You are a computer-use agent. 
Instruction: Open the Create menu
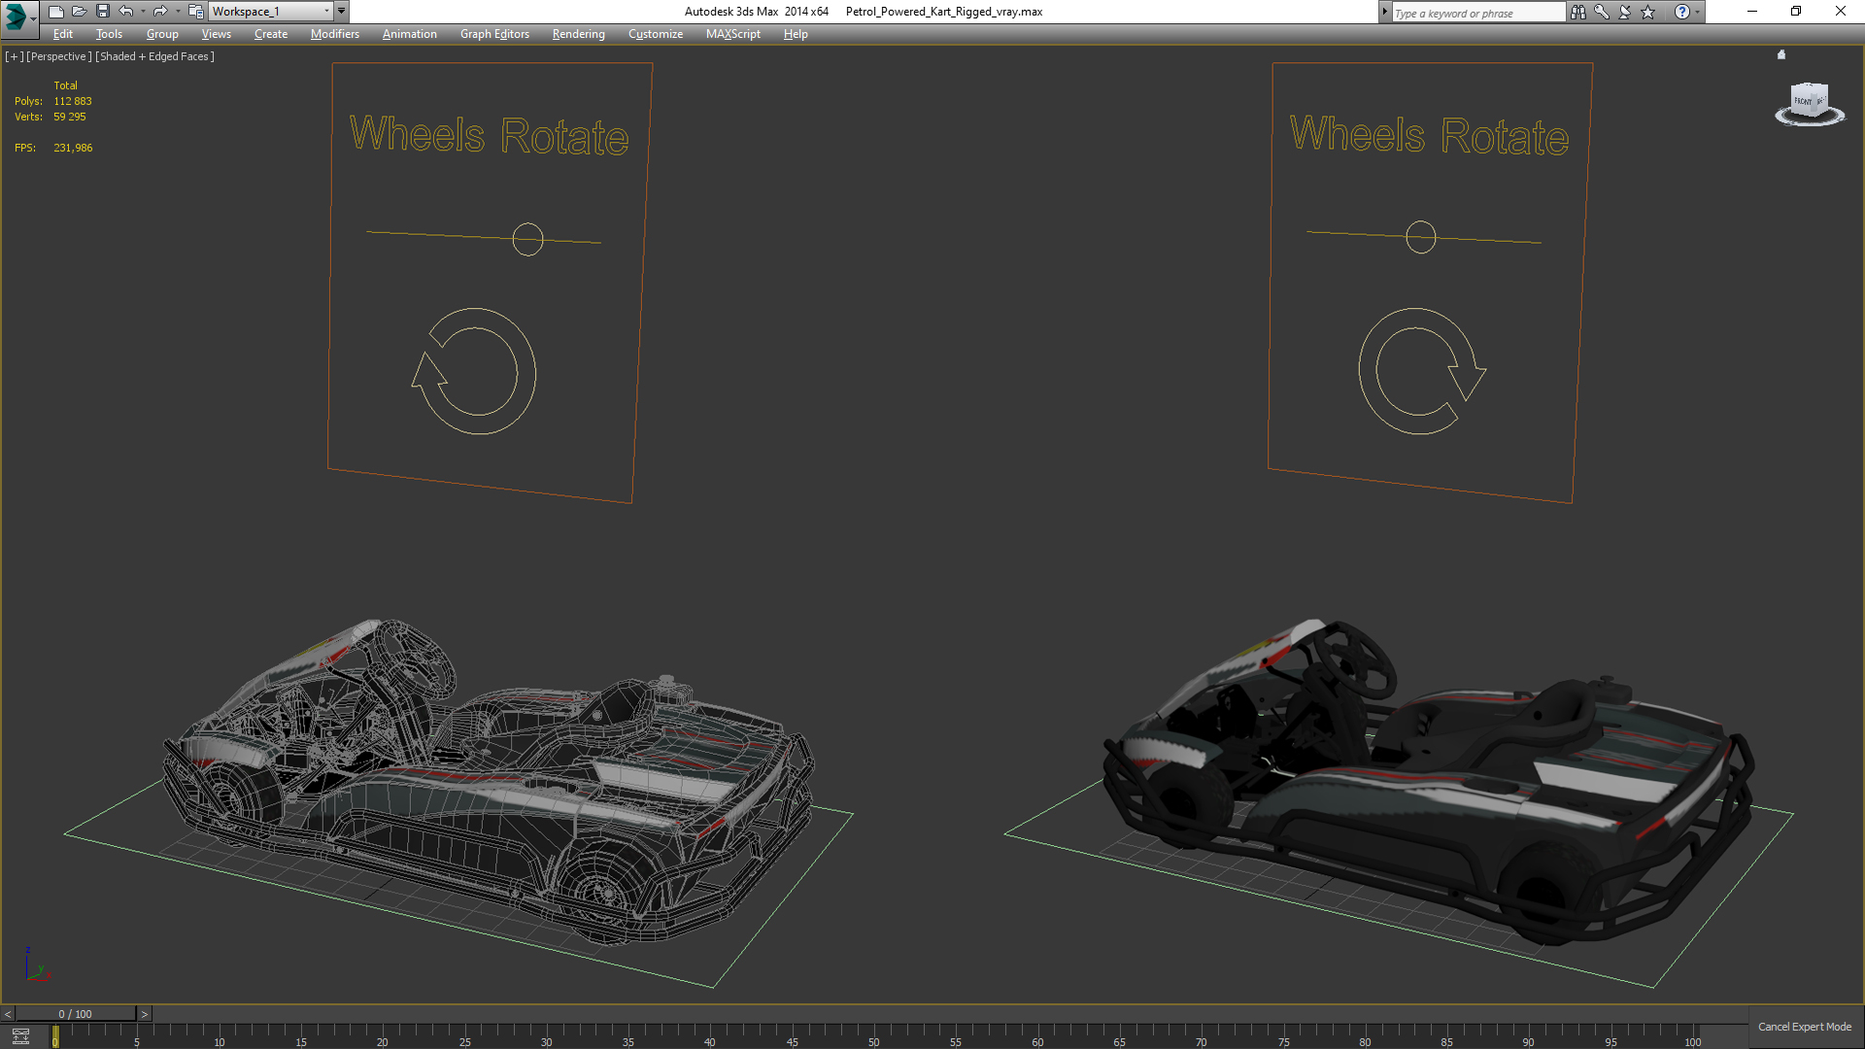(271, 34)
